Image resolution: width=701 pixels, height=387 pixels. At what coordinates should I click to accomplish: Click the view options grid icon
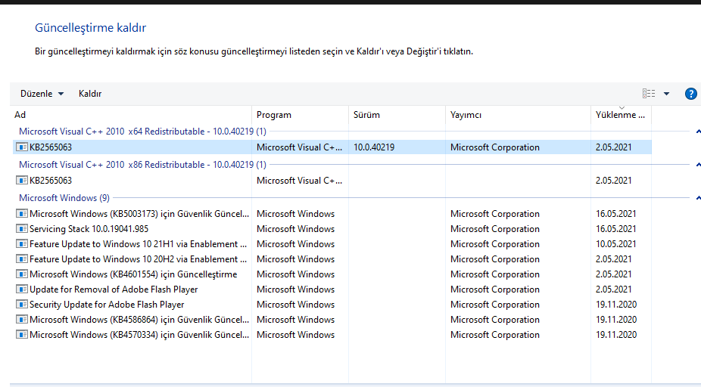coord(649,94)
